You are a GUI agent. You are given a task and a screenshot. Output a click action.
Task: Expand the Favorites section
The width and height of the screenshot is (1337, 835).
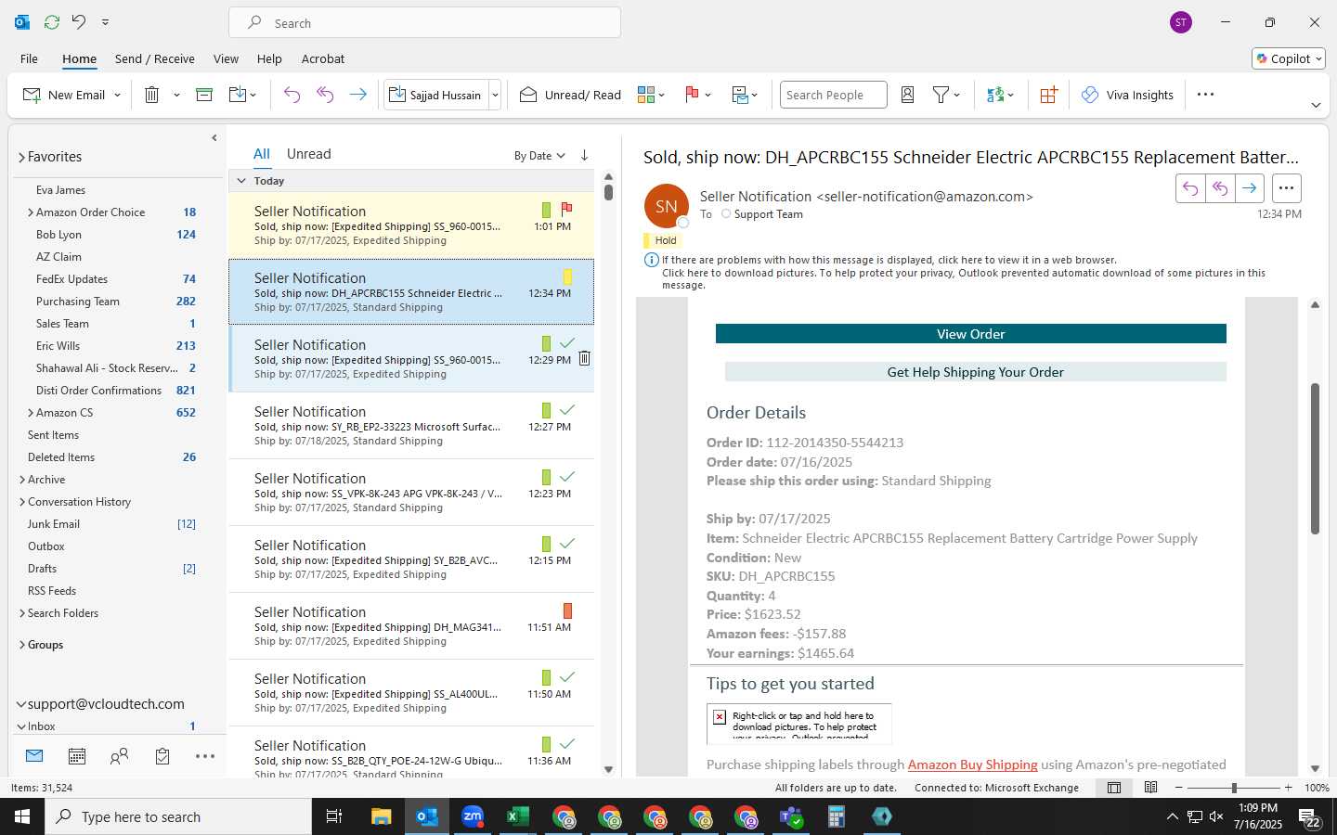(21, 157)
